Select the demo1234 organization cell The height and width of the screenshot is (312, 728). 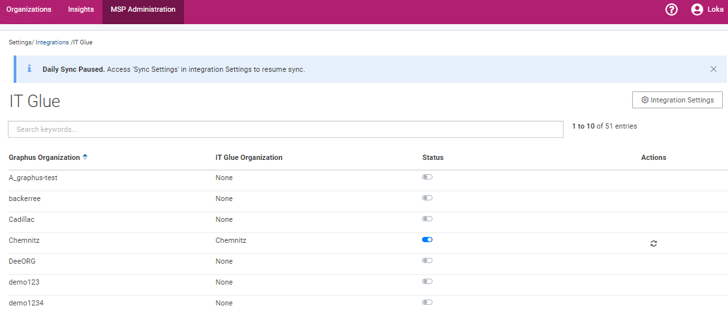tap(25, 303)
